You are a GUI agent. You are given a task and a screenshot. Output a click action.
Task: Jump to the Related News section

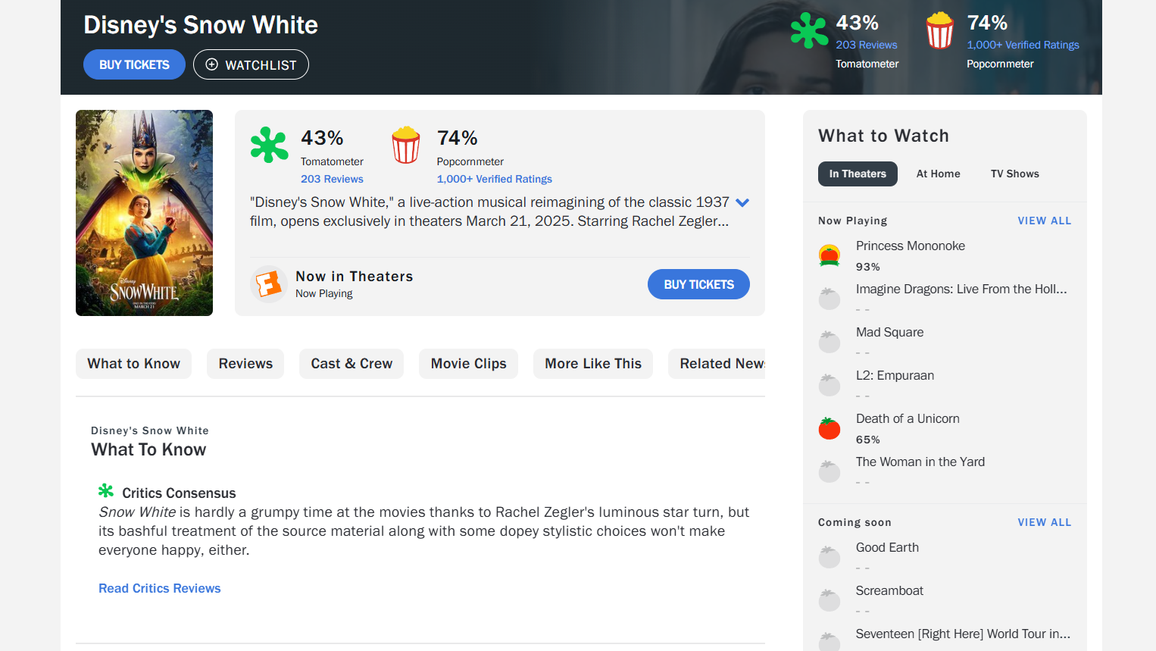[717, 364]
